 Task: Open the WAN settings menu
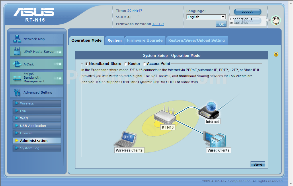(37, 118)
